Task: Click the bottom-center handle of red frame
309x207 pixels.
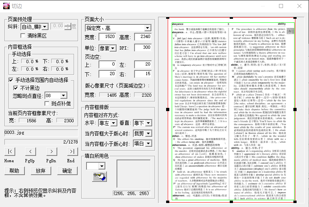Action: [231, 202]
